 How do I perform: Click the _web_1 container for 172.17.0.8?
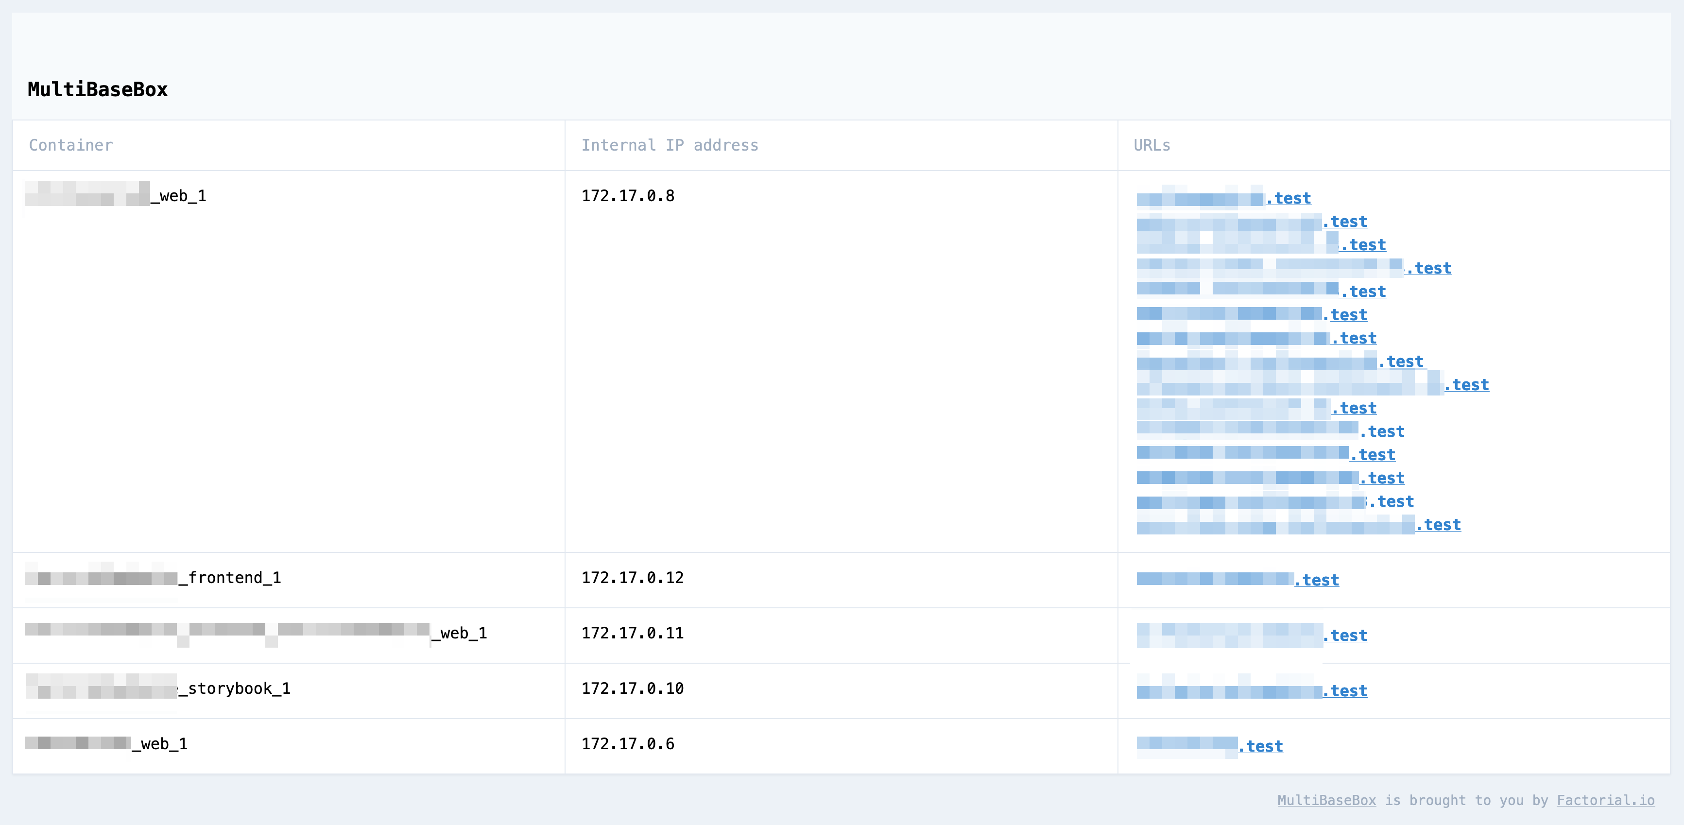[116, 196]
